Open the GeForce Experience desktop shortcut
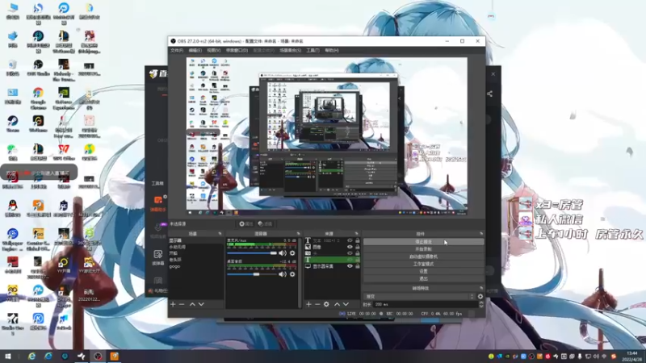646x363 pixels. click(x=64, y=98)
